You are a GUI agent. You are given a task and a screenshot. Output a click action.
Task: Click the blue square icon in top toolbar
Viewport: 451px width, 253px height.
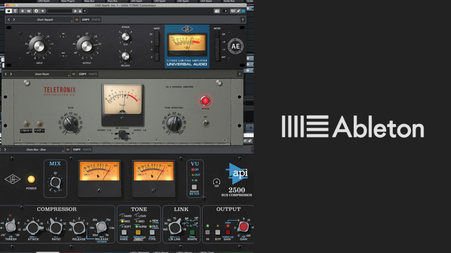[243, 11]
